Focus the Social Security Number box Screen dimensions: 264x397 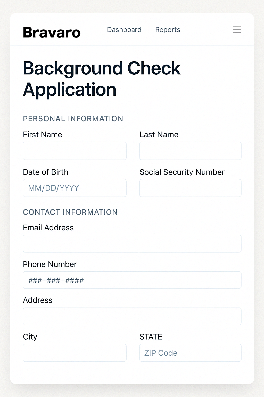pyautogui.click(x=190, y=188)
